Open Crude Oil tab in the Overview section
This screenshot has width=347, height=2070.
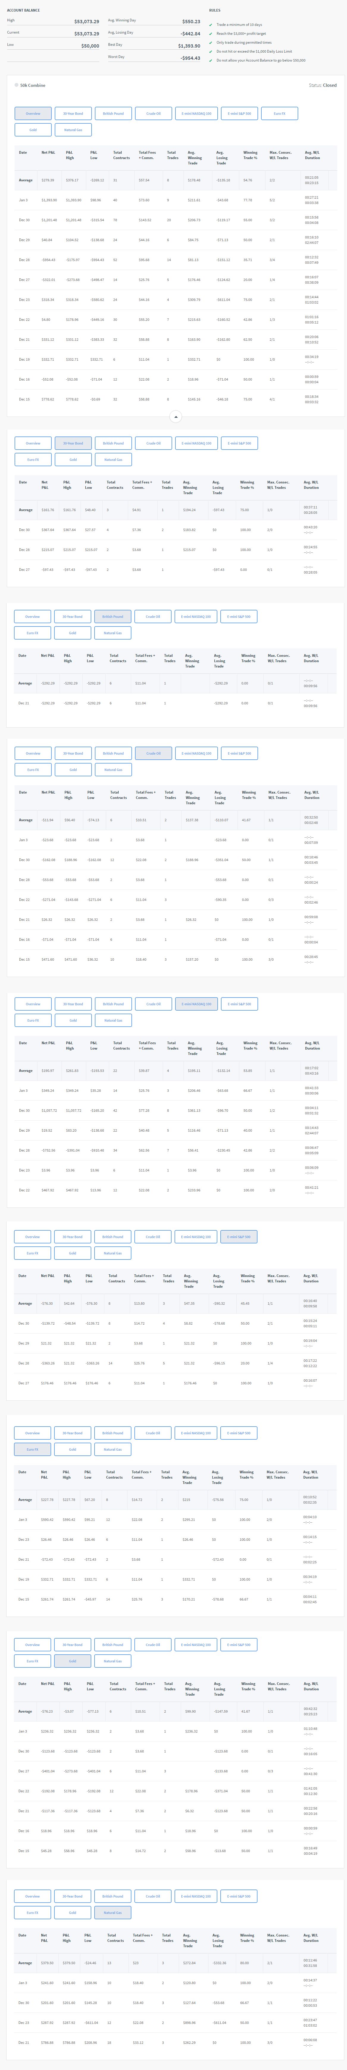153,113
